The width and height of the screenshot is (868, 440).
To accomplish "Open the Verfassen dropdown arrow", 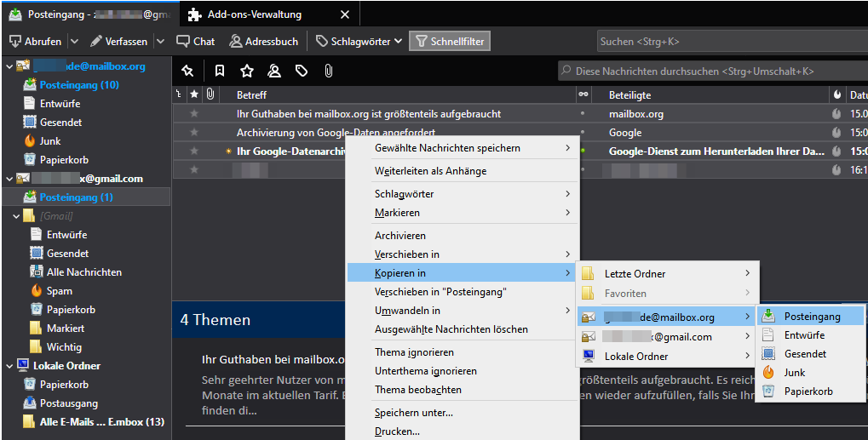I will [160, 42].
